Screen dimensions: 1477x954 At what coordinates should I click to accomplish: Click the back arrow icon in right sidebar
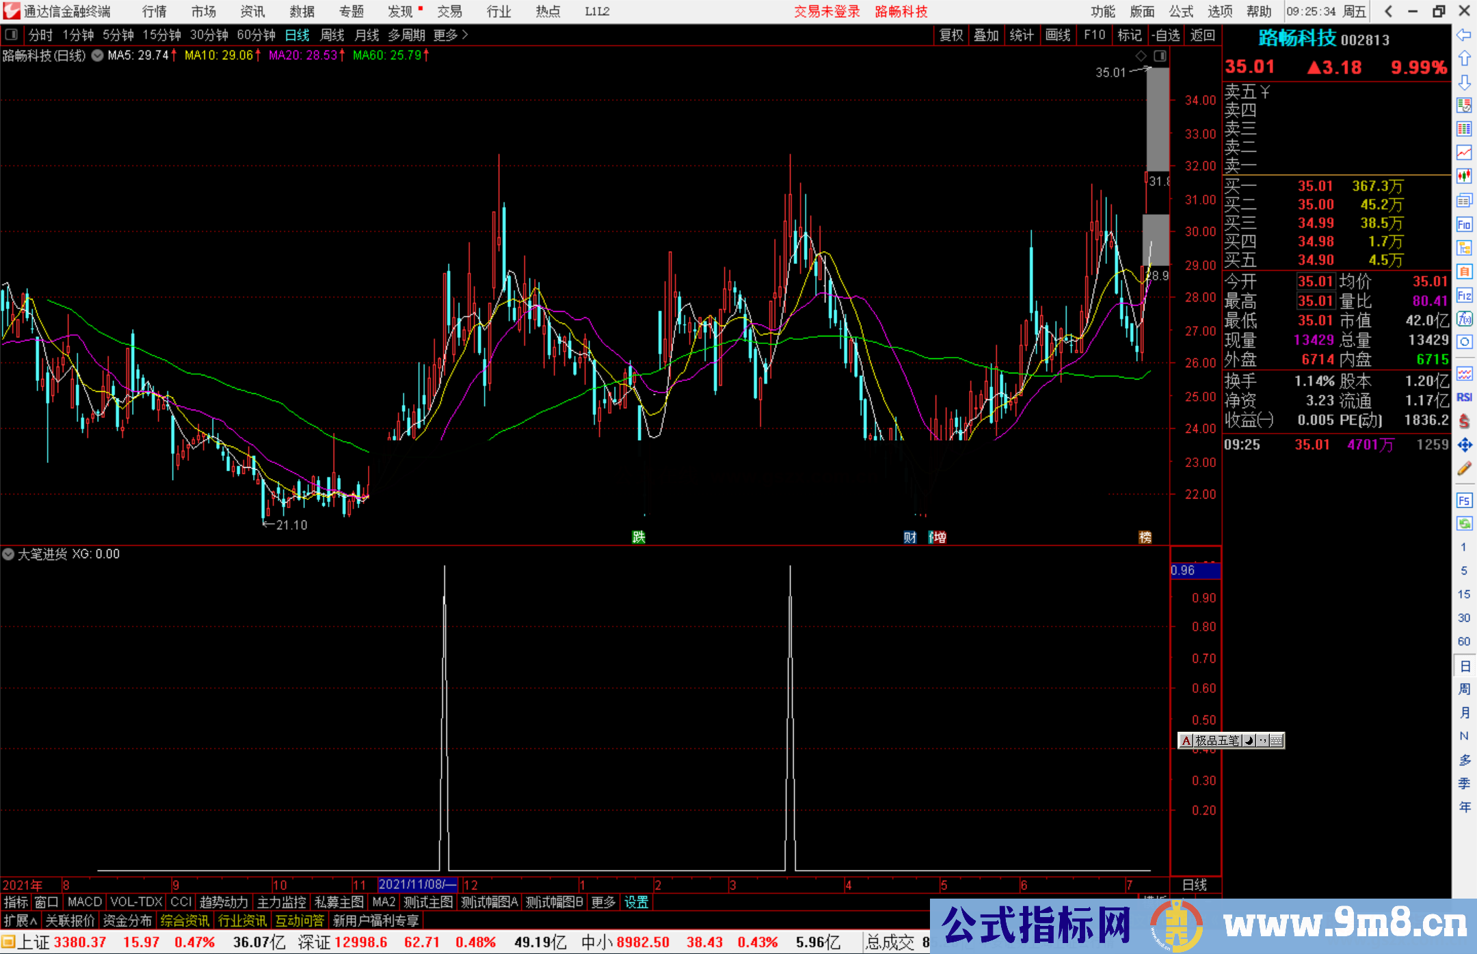[x=1464, y=35]
